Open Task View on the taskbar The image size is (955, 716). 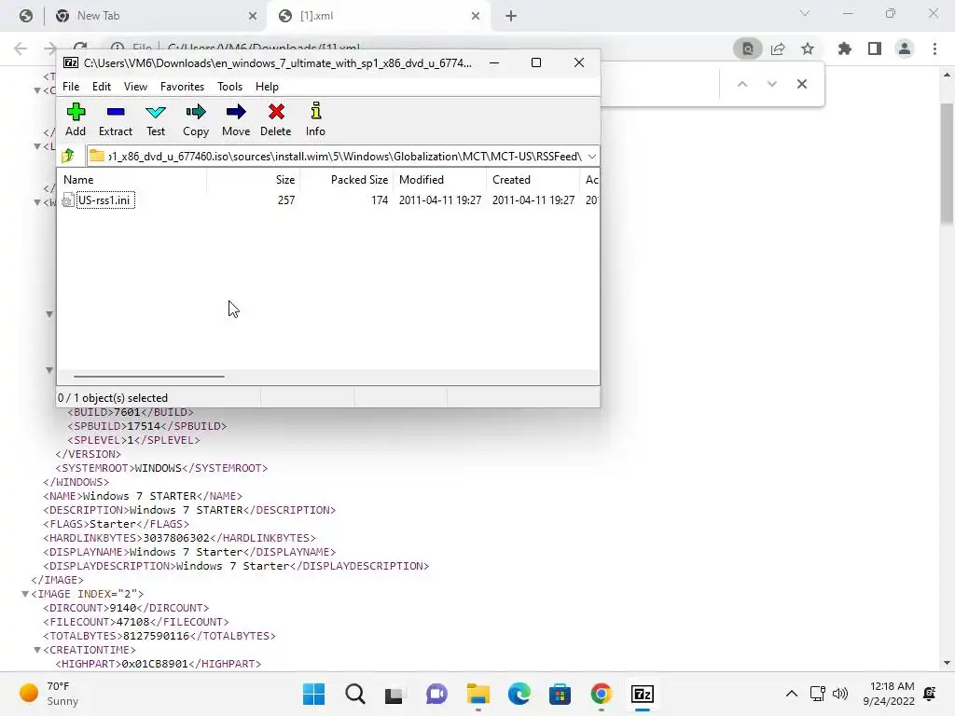394,694
